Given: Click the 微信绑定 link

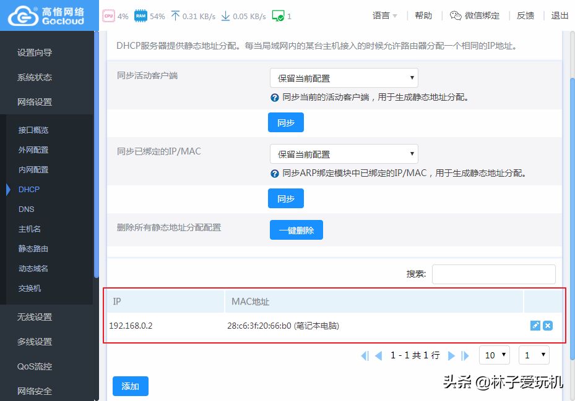Looking at the screenshot, I should coord(482,15).
